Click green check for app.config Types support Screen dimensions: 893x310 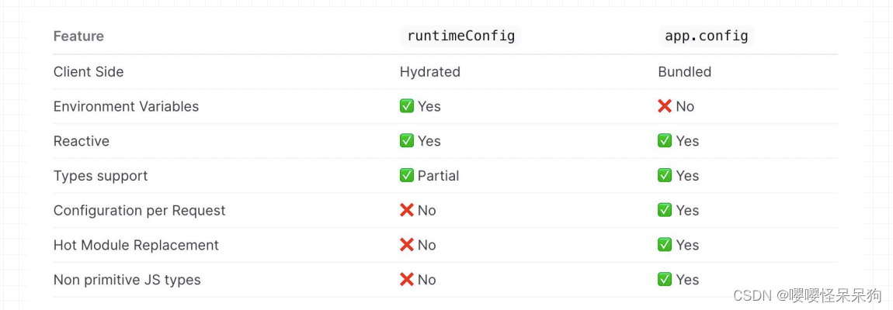click(665, 176)
